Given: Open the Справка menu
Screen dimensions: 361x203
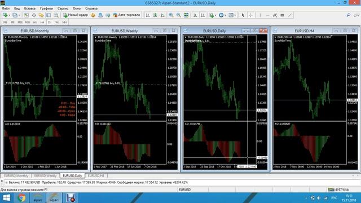Looking at the screenshot, I should tap(91, 8).
